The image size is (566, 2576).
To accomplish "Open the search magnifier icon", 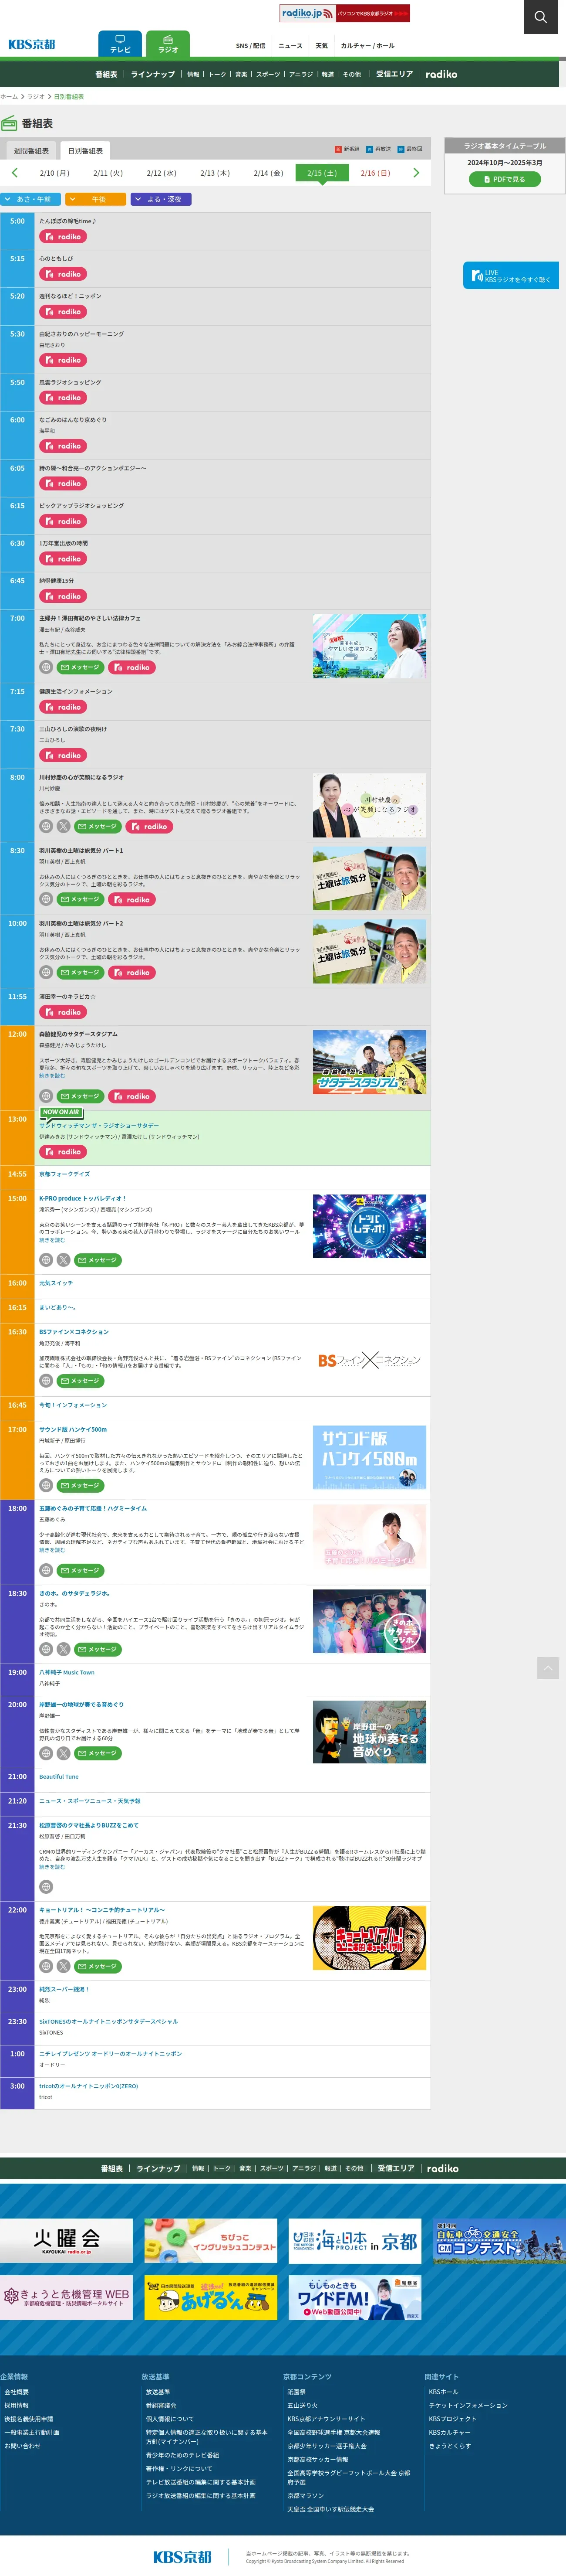I will (540, 17).
